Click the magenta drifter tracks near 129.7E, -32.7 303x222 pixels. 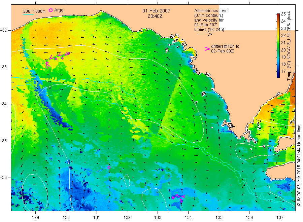(x=57, y=59)
